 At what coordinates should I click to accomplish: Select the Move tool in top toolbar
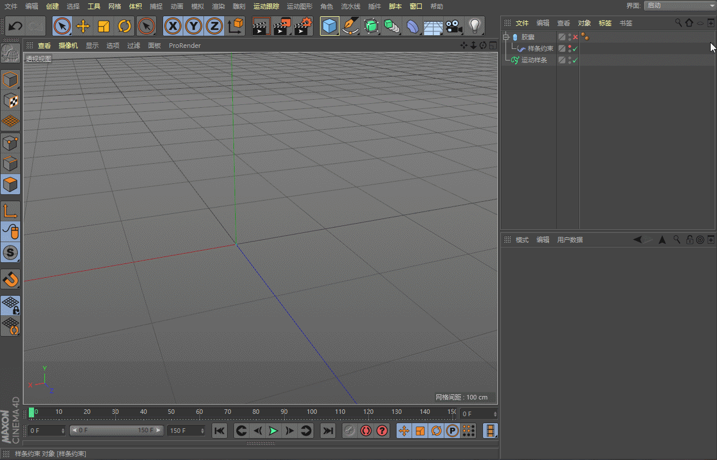(83, 26)
